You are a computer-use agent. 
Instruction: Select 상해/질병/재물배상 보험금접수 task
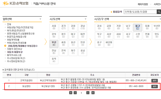click(x=23, y=46)
